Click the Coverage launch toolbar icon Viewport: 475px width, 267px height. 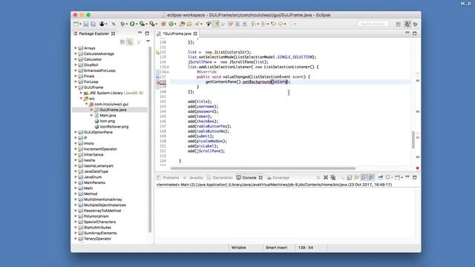tap(142, 24)
